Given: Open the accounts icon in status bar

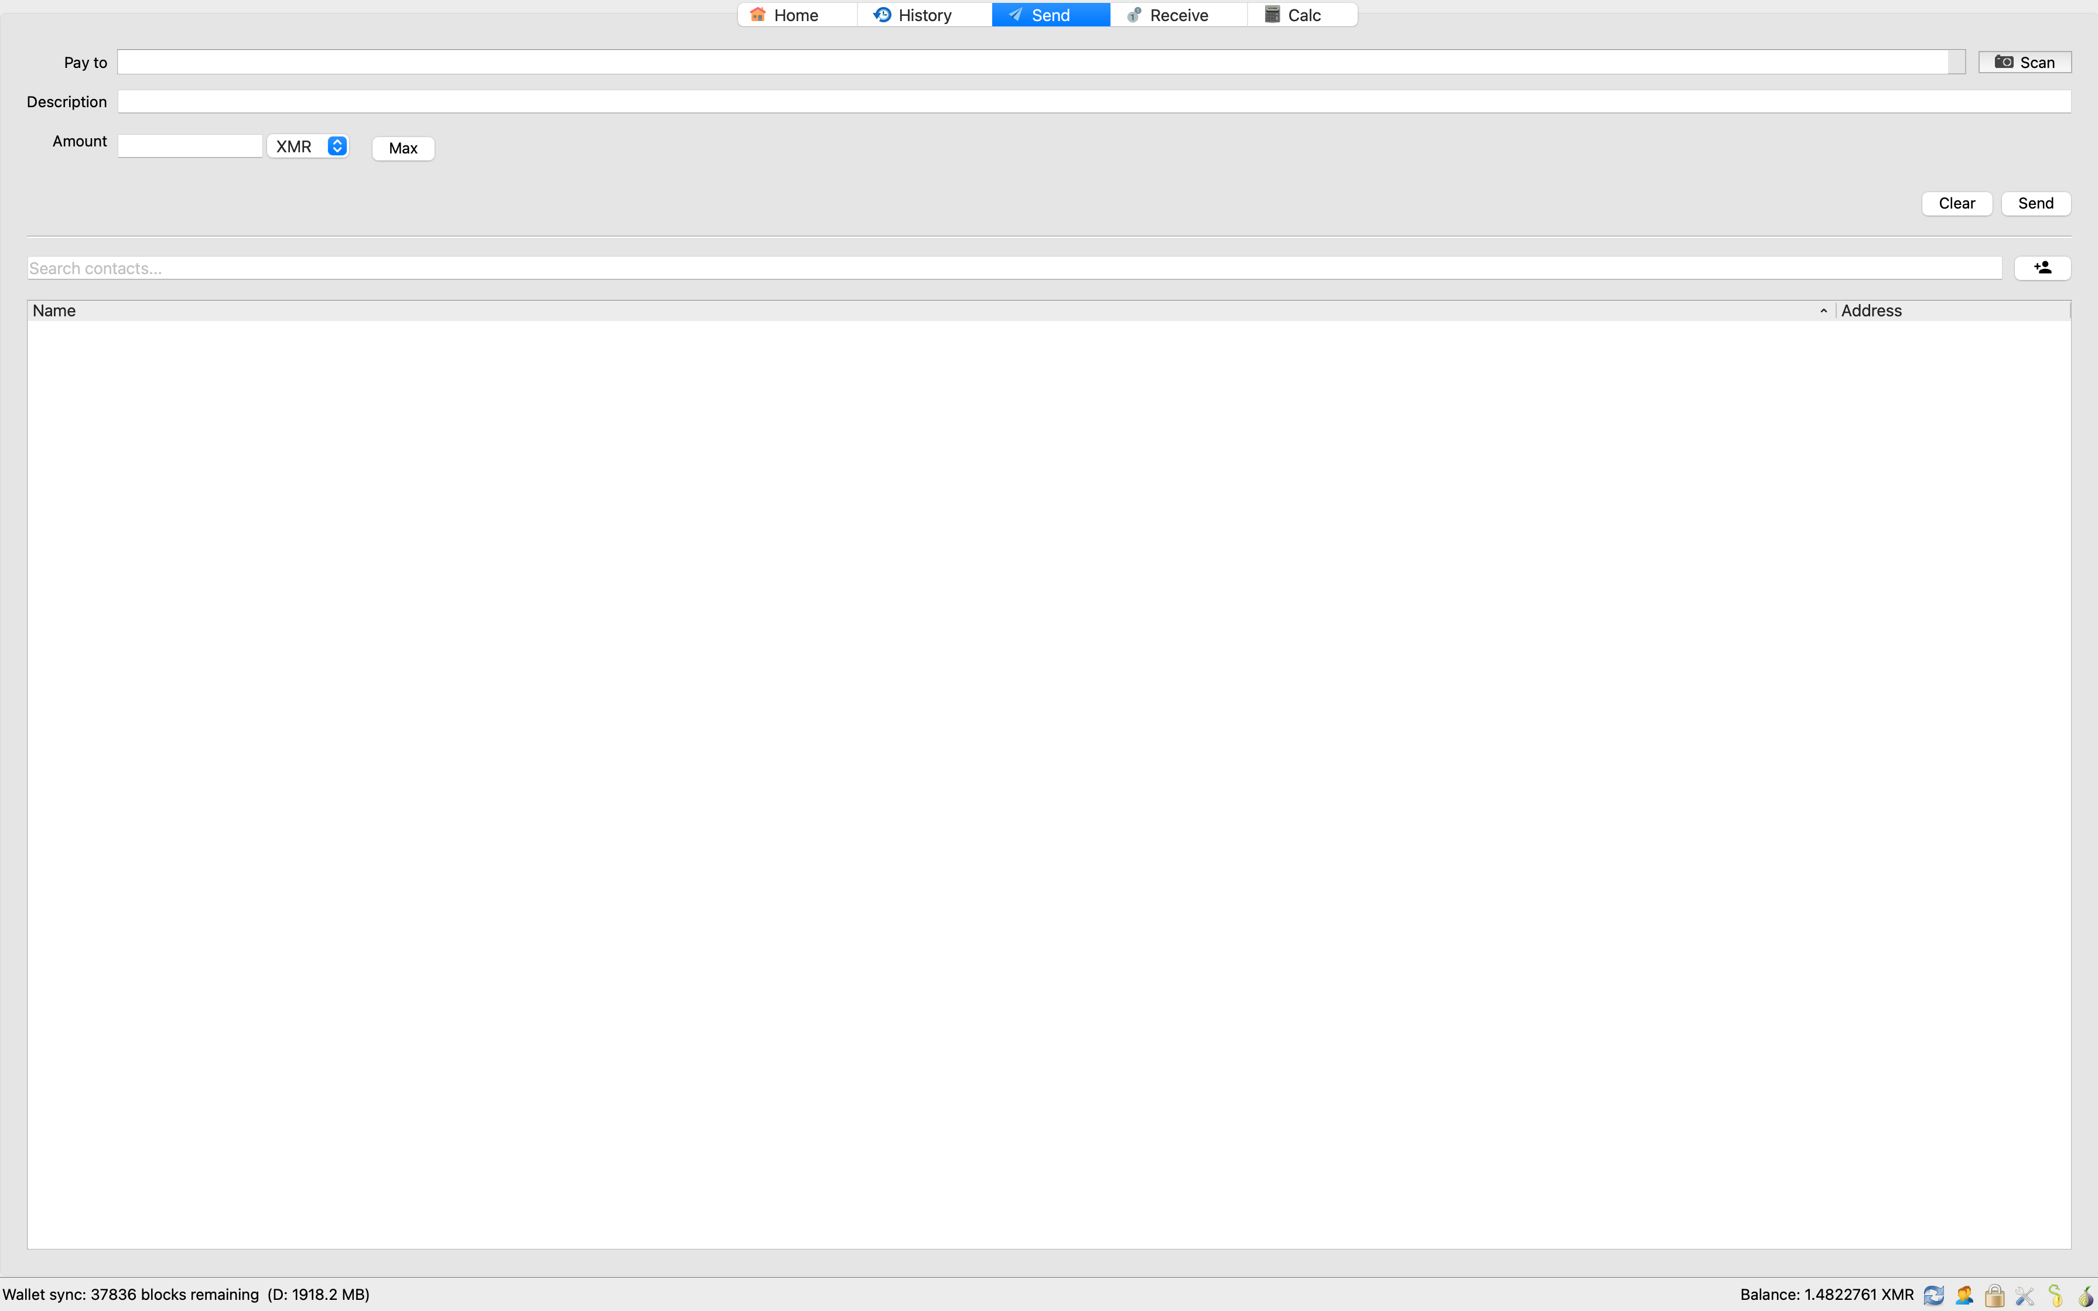Looking at the screenshot, I should [x=1964, y=1295].
